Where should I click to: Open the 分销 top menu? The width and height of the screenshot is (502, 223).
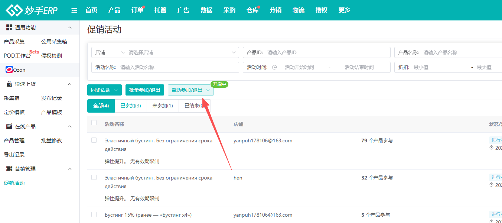pos(276,10)
